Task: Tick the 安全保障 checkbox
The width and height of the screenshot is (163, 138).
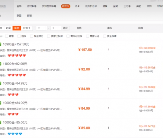Action: (104, 36)
